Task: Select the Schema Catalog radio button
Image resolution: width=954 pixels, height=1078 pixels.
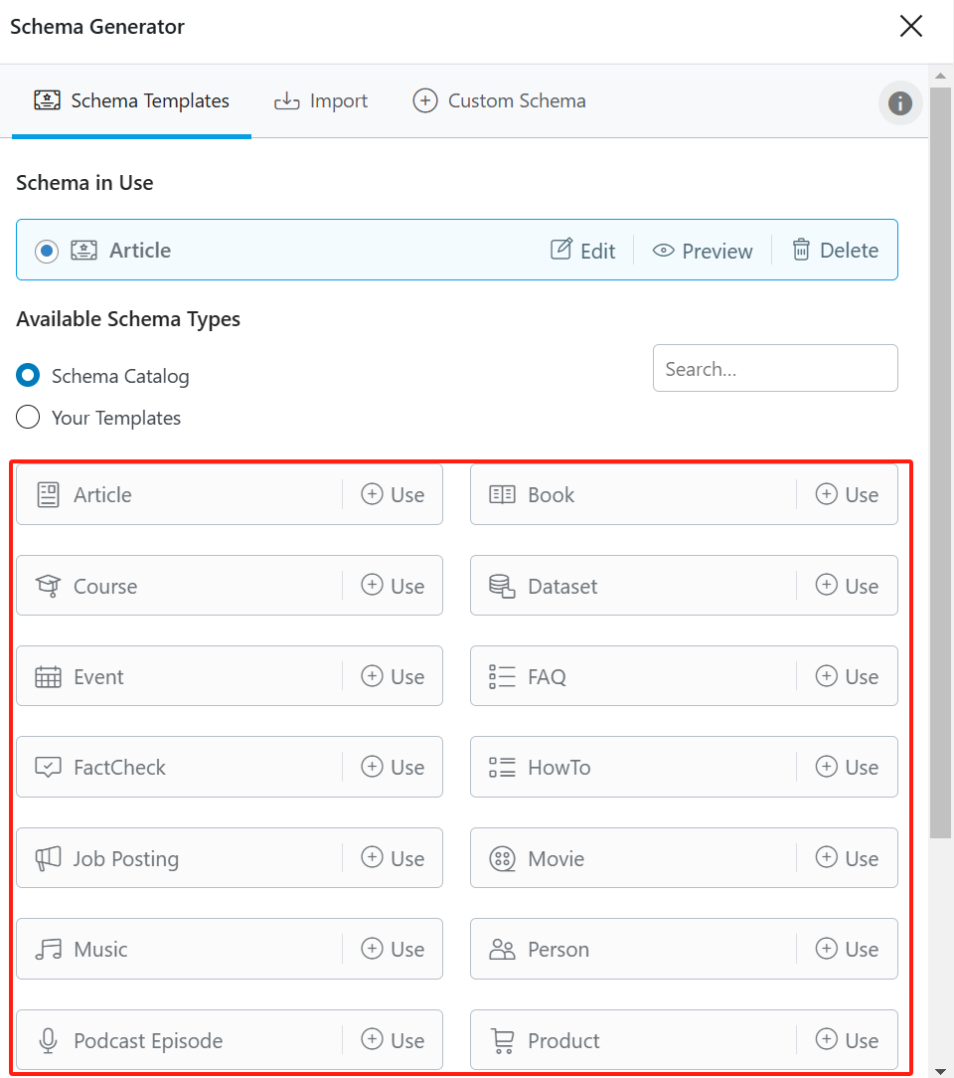Action: tap(27, 376)
